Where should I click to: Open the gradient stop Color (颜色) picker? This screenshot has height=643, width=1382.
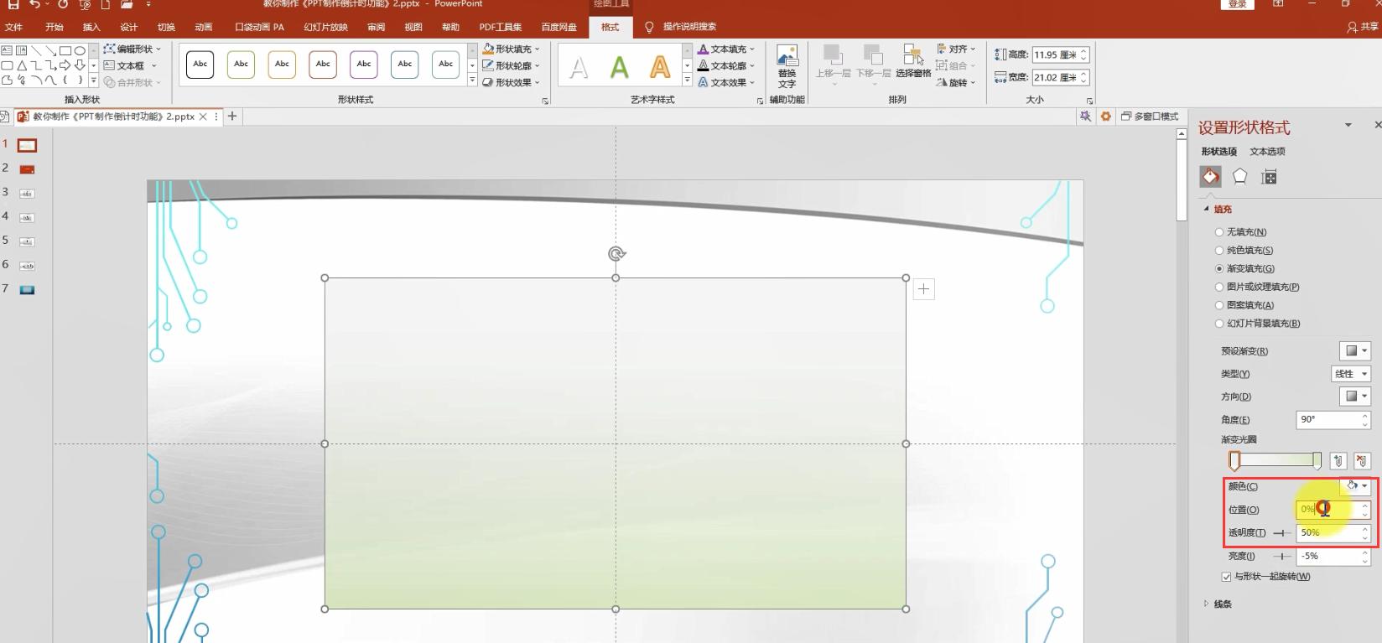point(1356,486)
